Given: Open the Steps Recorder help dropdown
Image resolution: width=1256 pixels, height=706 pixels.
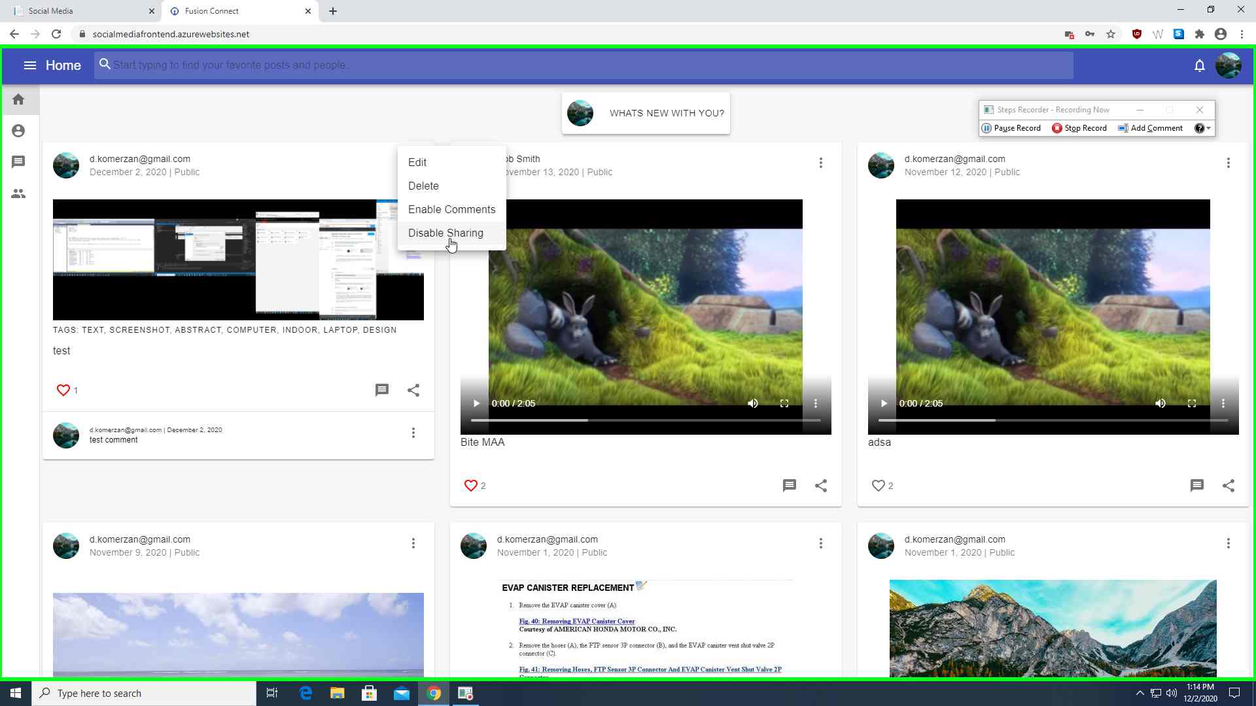Looking at the screenshot, I should coord(1202,128).
